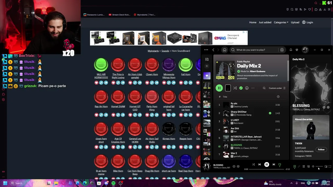Open Spotify from Windows taskbar
The width and height of the screenshot is (333, 187).
pyautogui.click(x=113, y=183)
